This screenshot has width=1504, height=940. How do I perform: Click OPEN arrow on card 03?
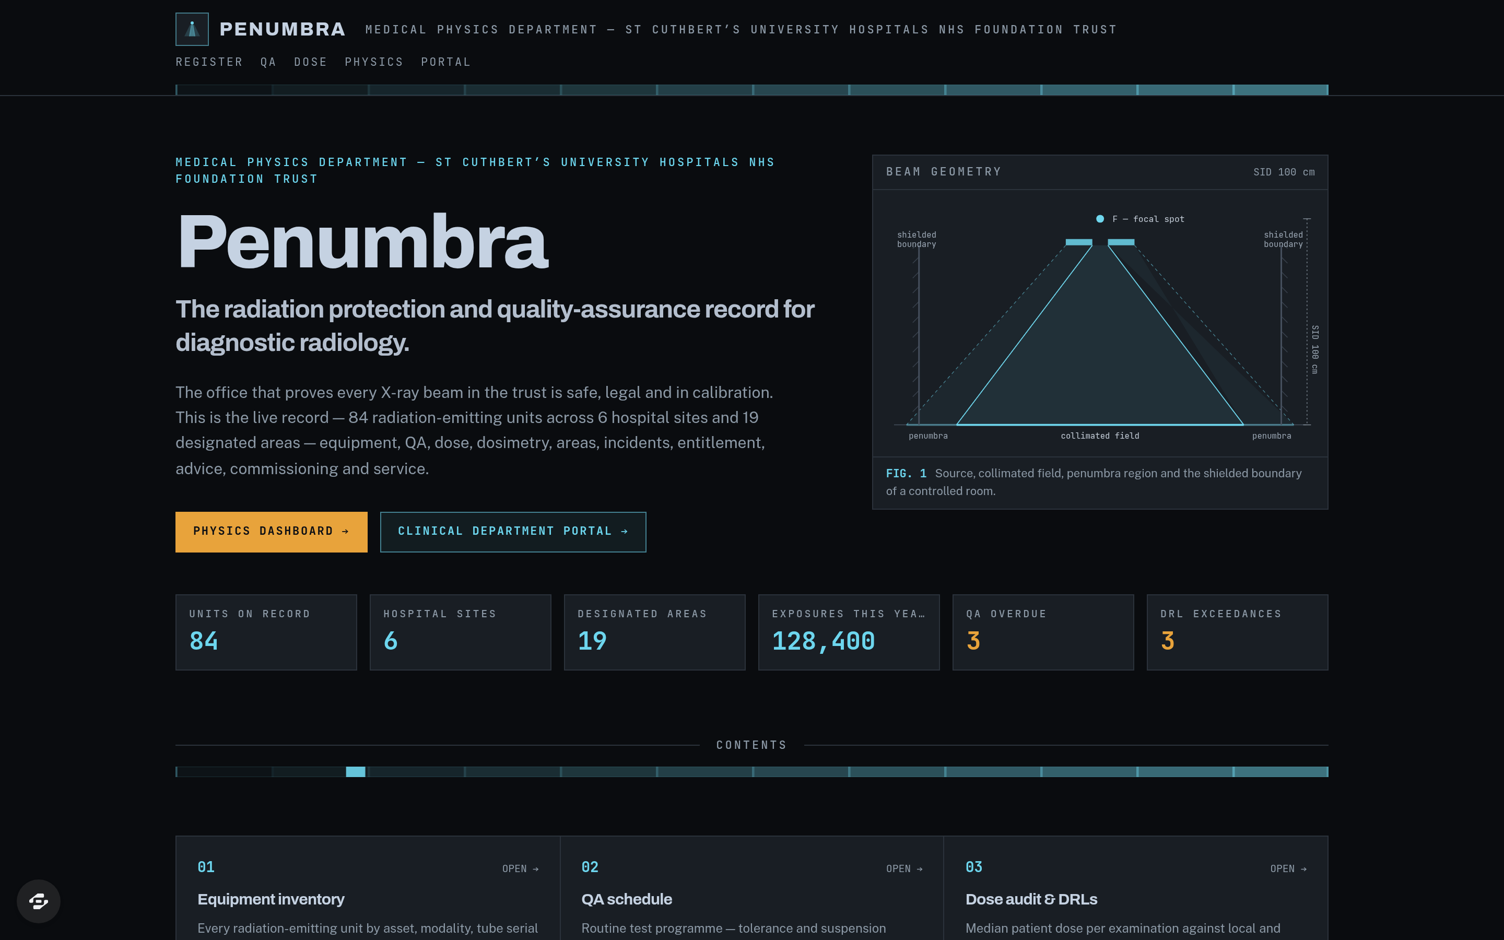pos(1288,868)
